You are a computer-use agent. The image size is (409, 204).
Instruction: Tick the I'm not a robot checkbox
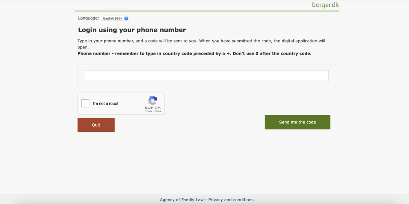(85, 103)
